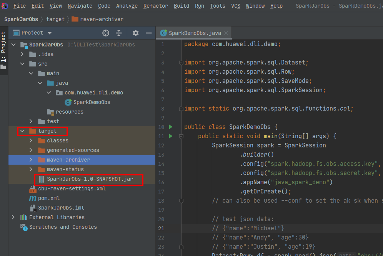Screen dimensions: 383x256
Task: Expand the classes folder
Action: [31, 141]
